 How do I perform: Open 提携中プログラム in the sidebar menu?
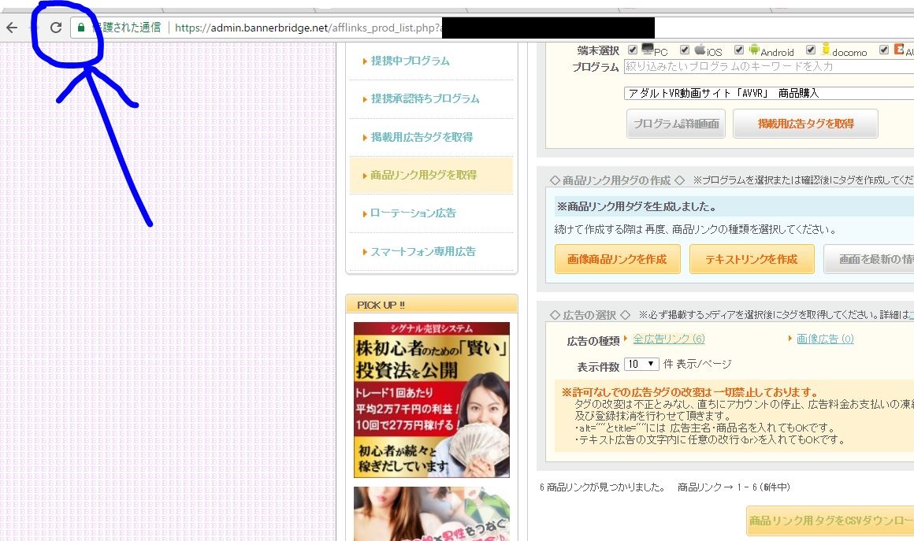[x=410, y=61]
